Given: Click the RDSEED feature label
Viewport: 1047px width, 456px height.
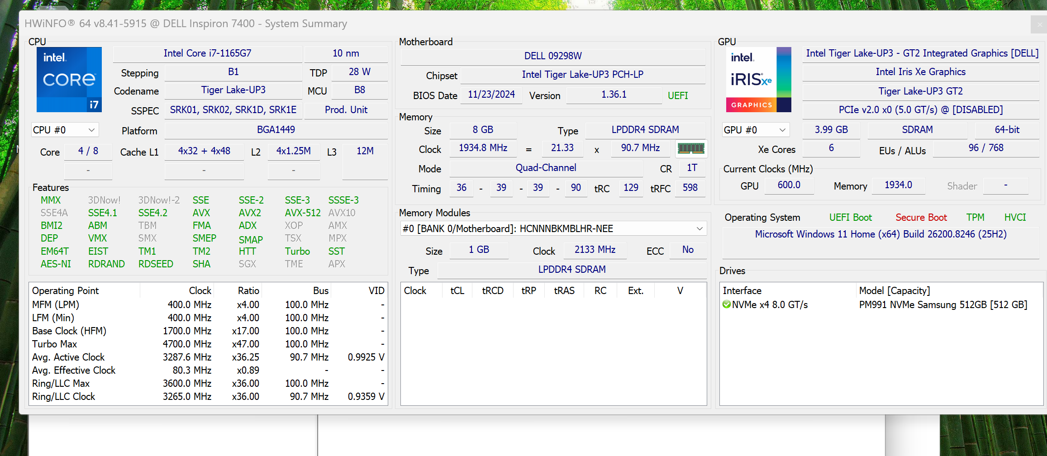Looking at the screenshot, I should pos(156,264).
